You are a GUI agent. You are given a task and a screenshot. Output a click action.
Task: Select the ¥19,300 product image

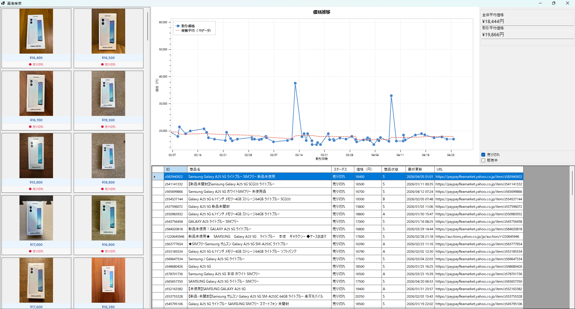(x=108, y=93)
